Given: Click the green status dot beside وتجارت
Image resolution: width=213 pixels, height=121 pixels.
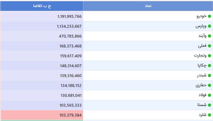Looking at the screenshot, I should click(210, 56).
